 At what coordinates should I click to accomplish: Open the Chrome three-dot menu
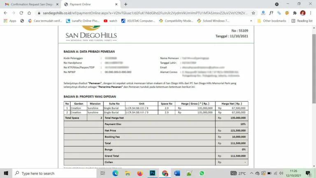311,13
